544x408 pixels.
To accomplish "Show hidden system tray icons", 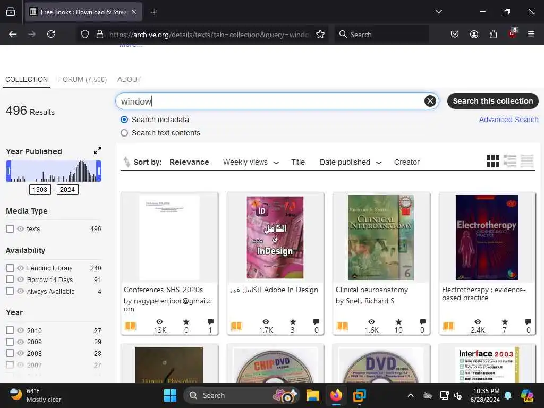I will pos(411,395).
